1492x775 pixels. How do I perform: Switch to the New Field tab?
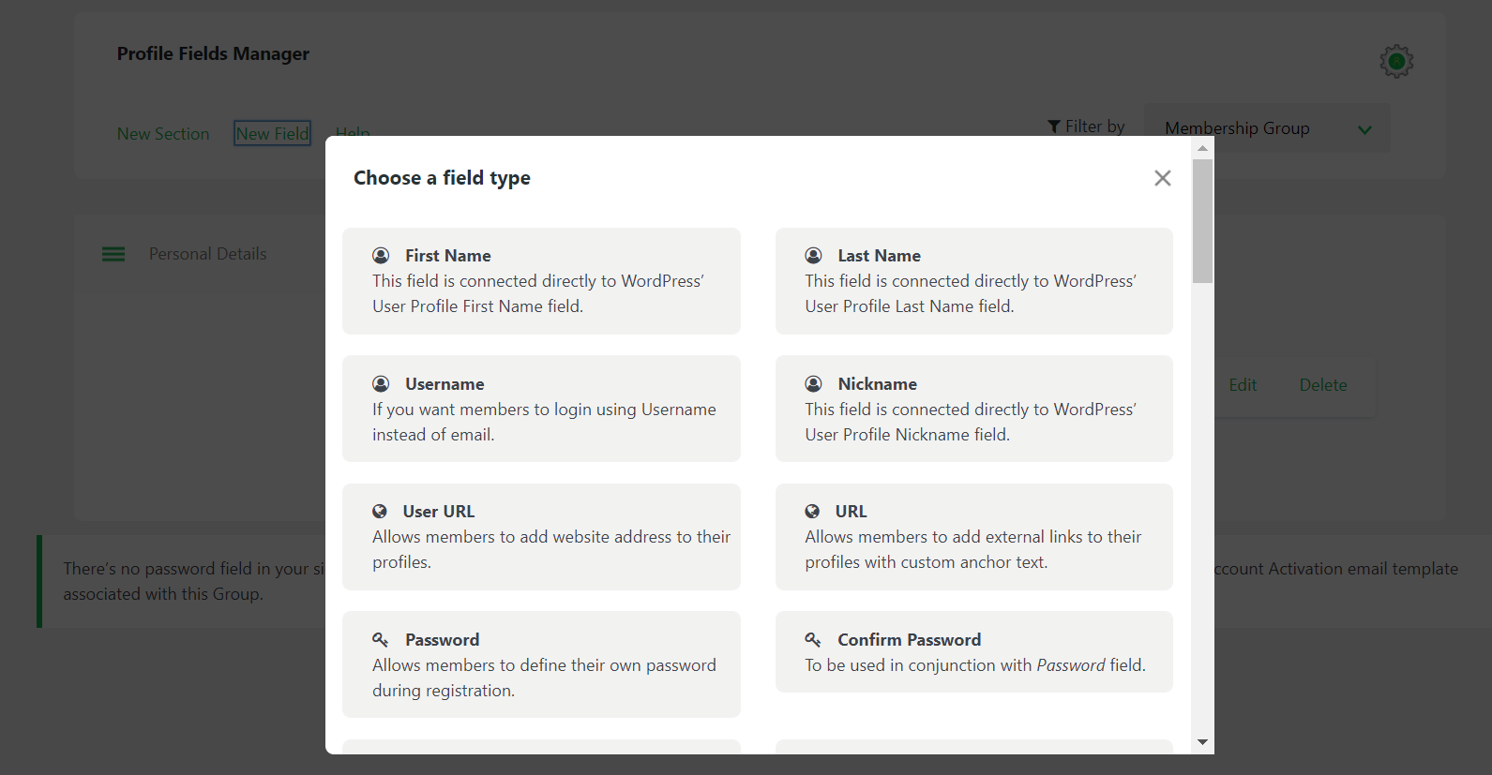(x=271, y=133)
